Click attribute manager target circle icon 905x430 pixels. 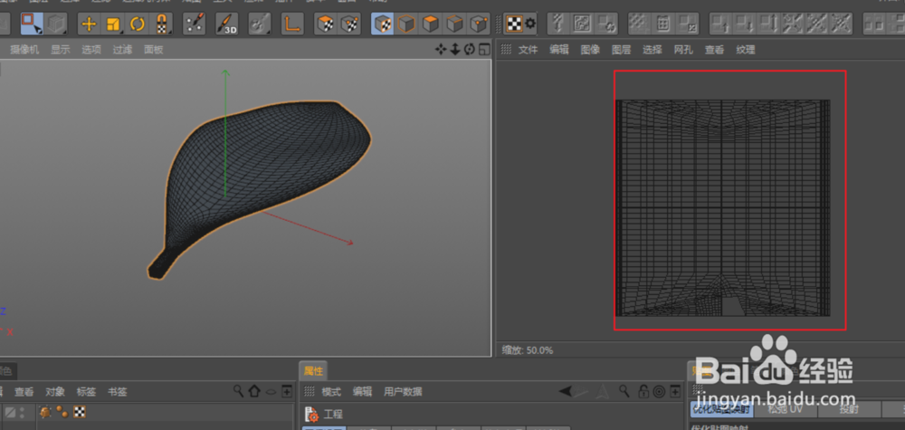[659, 391]
